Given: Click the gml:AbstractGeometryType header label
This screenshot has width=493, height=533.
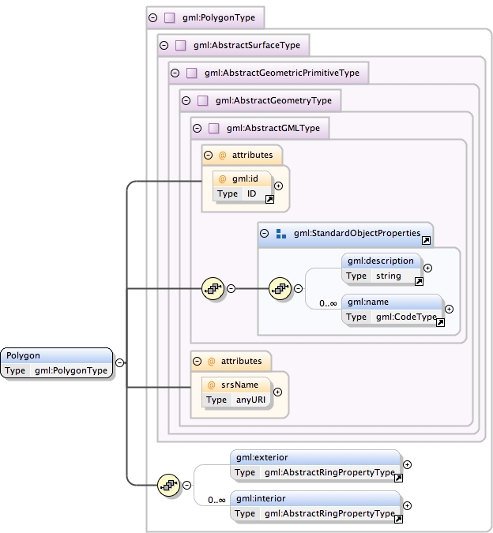Looking at the screenshot, I should pyautogui.click(x=273, y=100).
